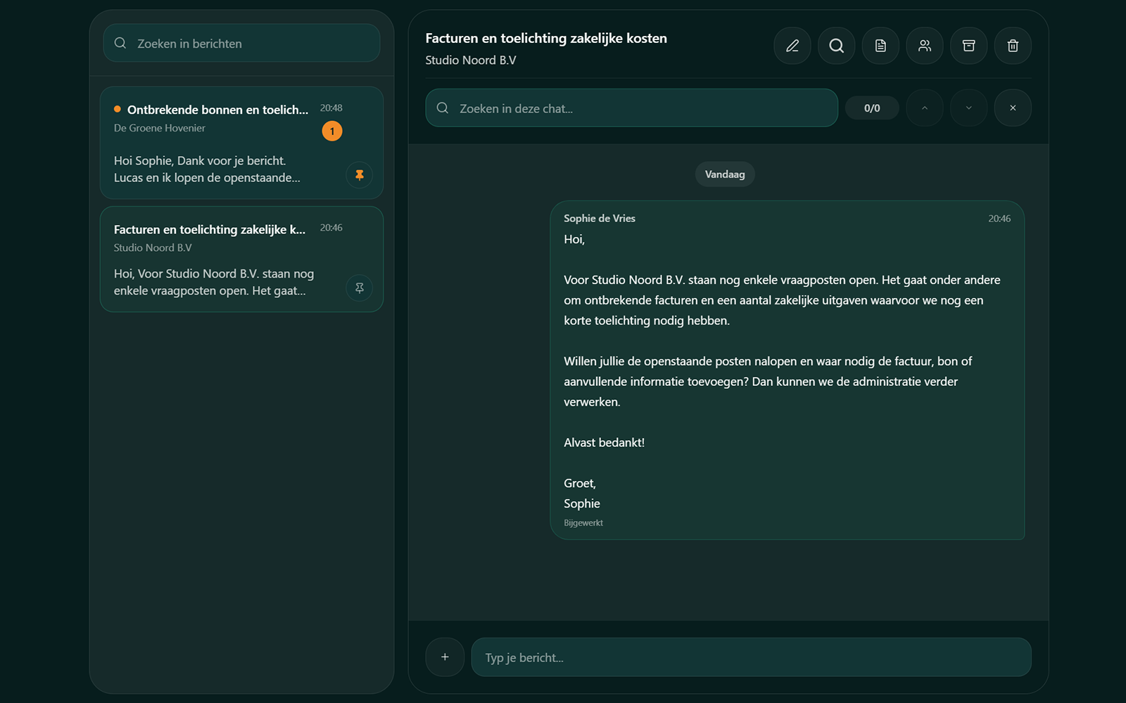Image resolution: width=1126 pixels, height=703 pixels.
Task: Click magnifier icon inside Zoeken in deze chat
Action: [443, 108]
